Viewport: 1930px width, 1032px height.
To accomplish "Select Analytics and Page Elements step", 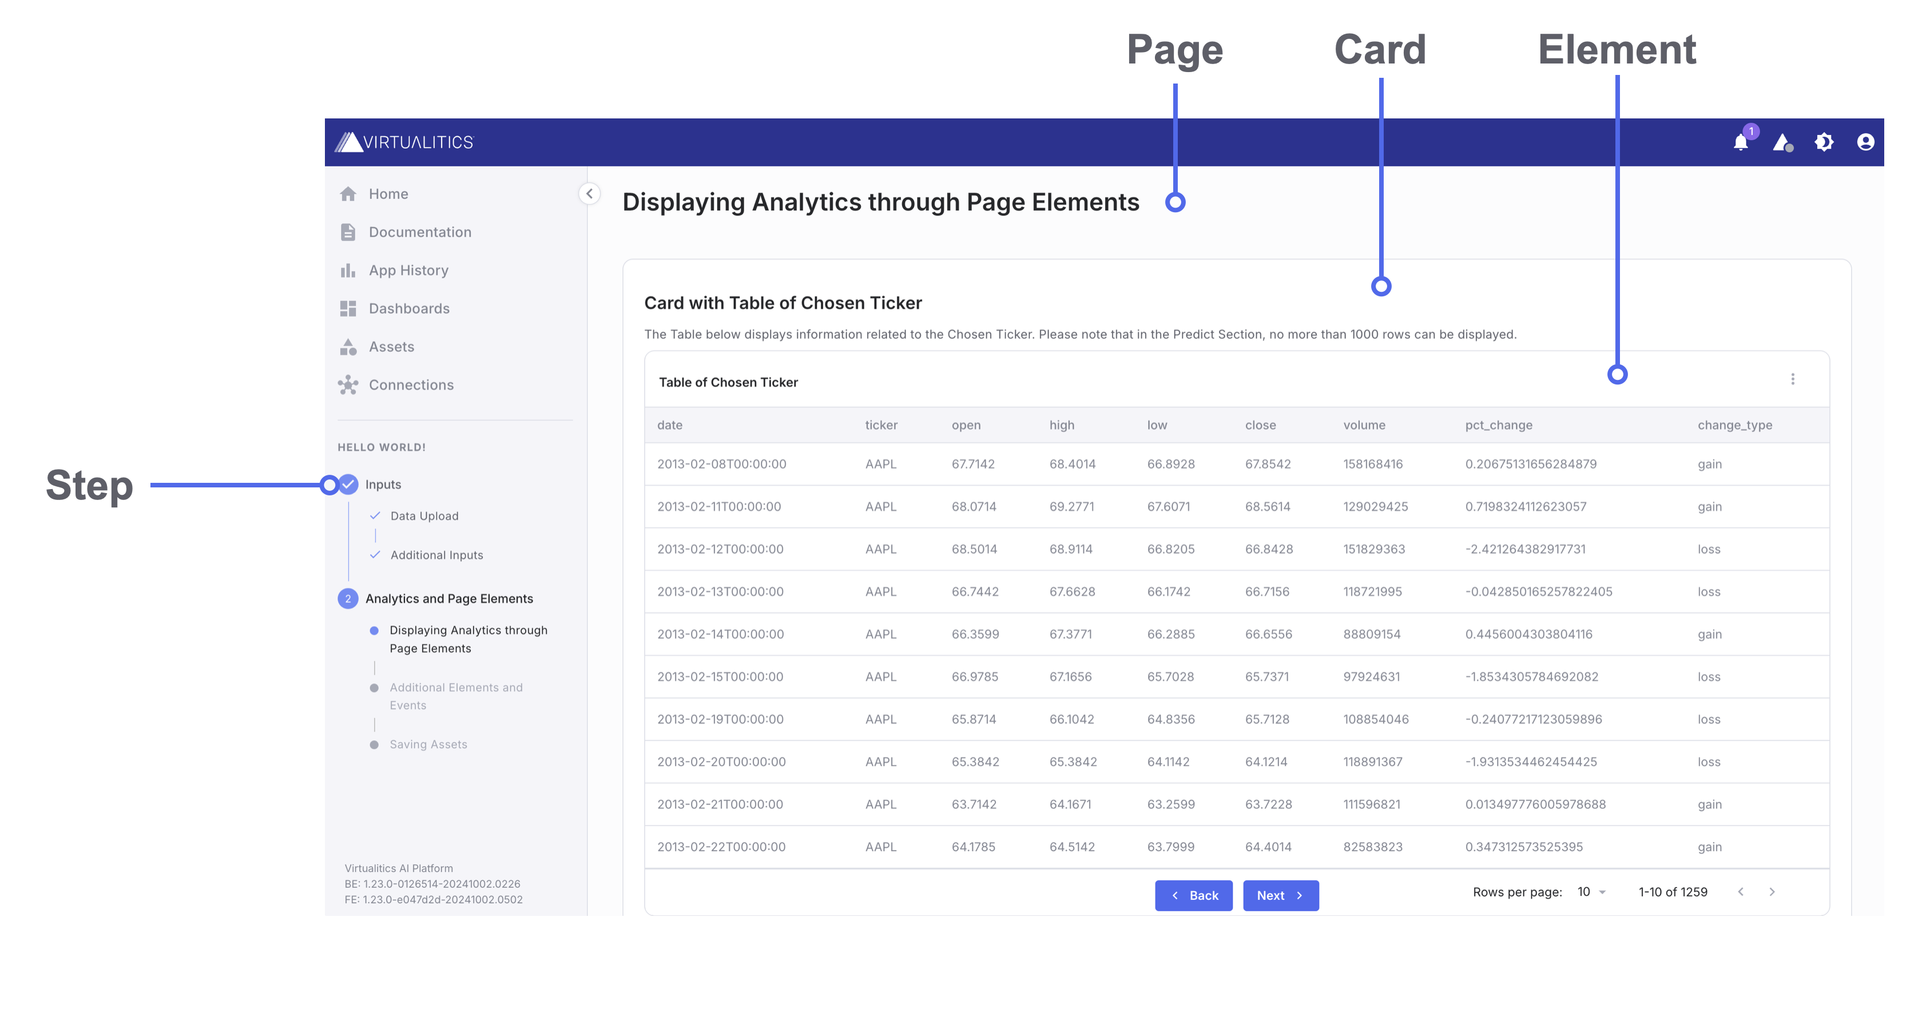I will click(x=449, y=599).
